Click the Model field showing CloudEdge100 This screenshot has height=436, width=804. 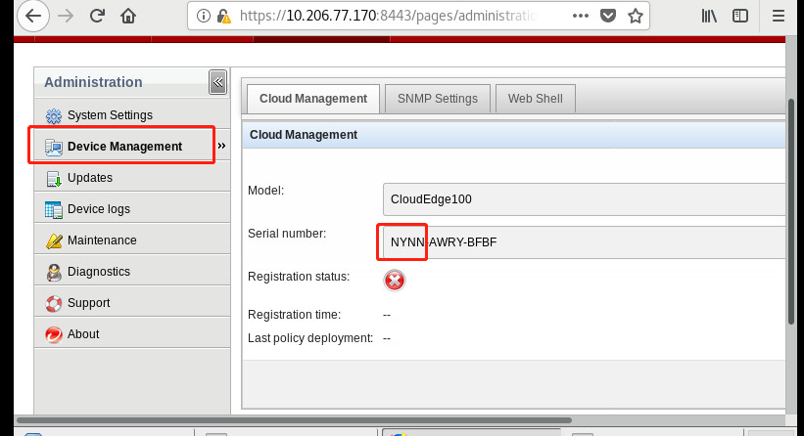click(x=584, y=199)
